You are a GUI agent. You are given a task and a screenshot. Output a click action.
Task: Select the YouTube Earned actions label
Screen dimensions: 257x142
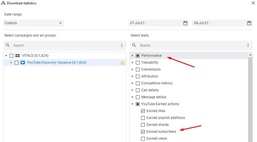click(160, 104)
